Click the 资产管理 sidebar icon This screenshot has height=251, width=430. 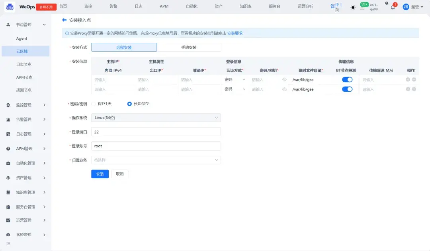pyautogui.click(x=8, y=178)
